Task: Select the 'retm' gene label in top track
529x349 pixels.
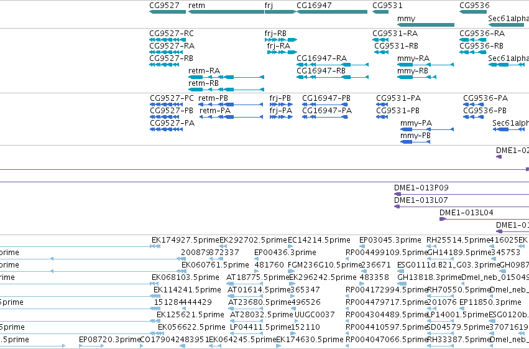Action: pos(196,6)
